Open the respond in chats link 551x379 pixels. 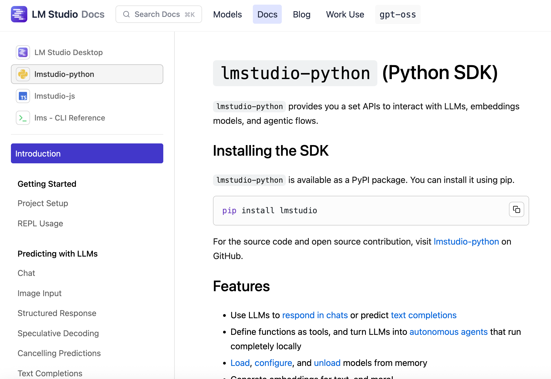click(x=315, y=315)
